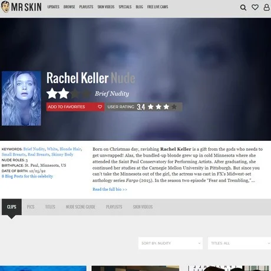Screen dimensions: 271x271
Task: Open the Small Breasts keyword link
Action: click(14, 154)
